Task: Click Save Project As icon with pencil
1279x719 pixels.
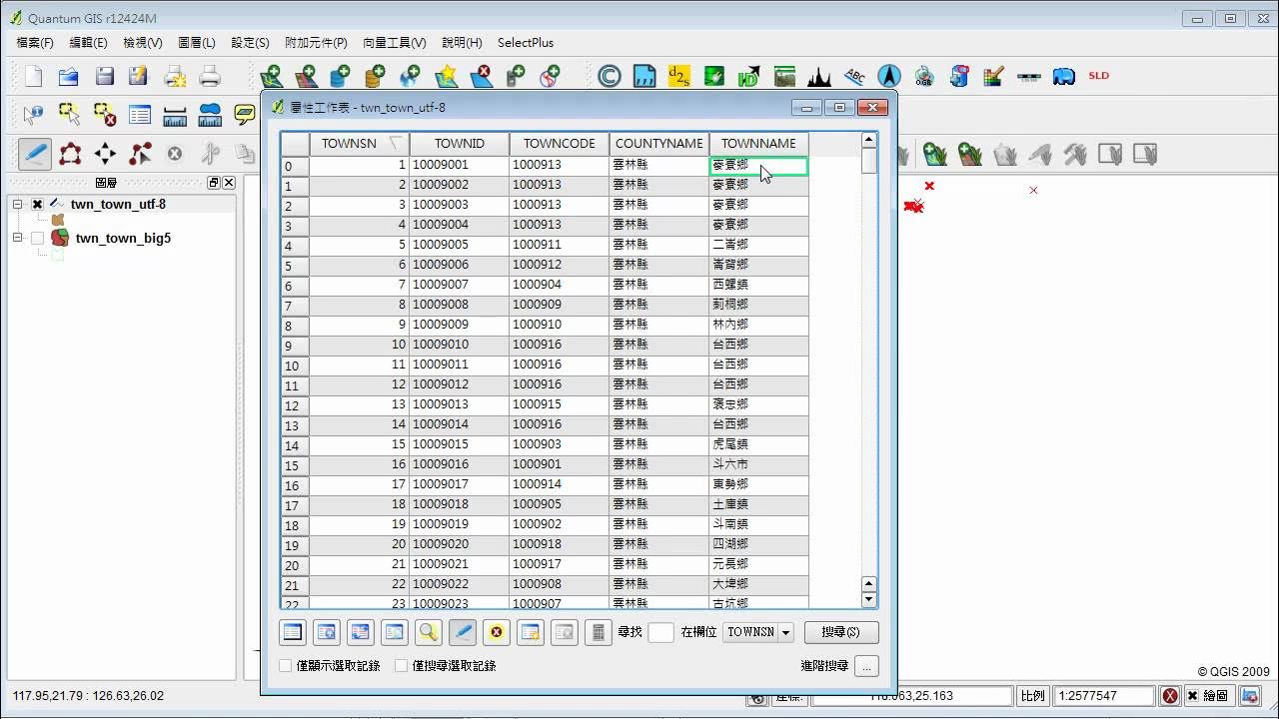Action: (139, 76)
